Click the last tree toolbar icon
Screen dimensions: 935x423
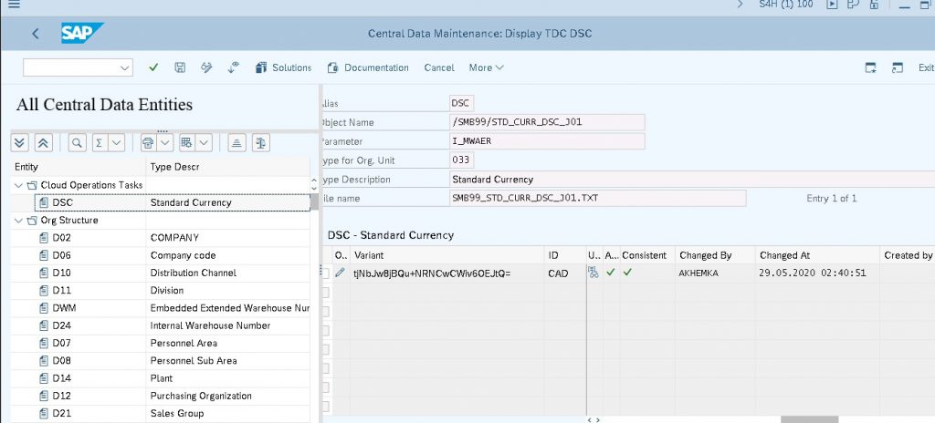point(260,143)
